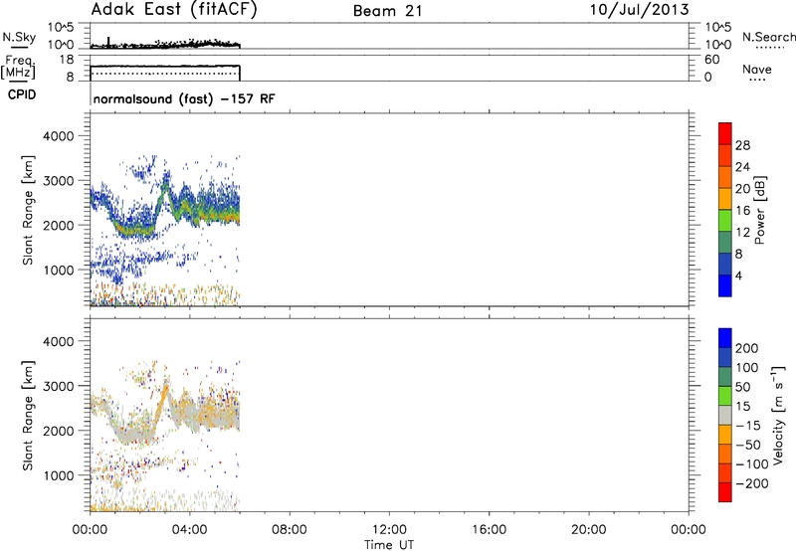
Task: Select the "CPID" row label
Action: pyautogui.click(x=22, y=94)
